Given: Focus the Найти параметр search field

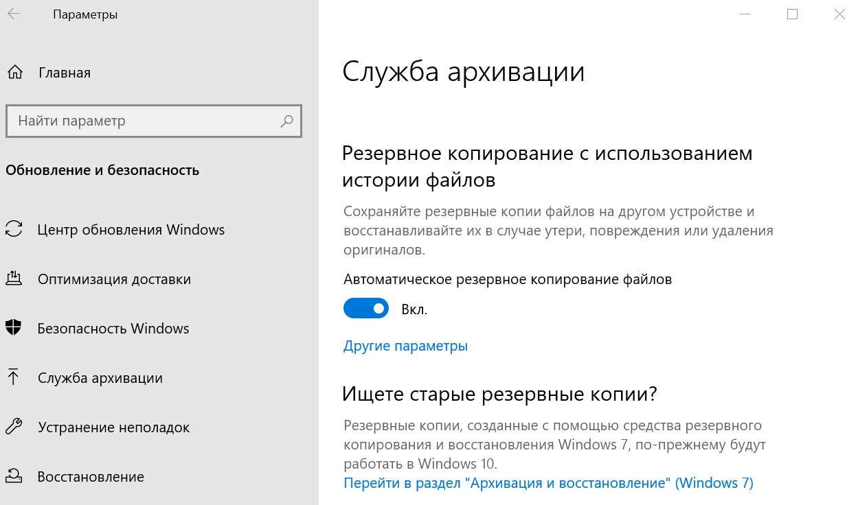Looking at the screenshot, I should coord(154,121).
